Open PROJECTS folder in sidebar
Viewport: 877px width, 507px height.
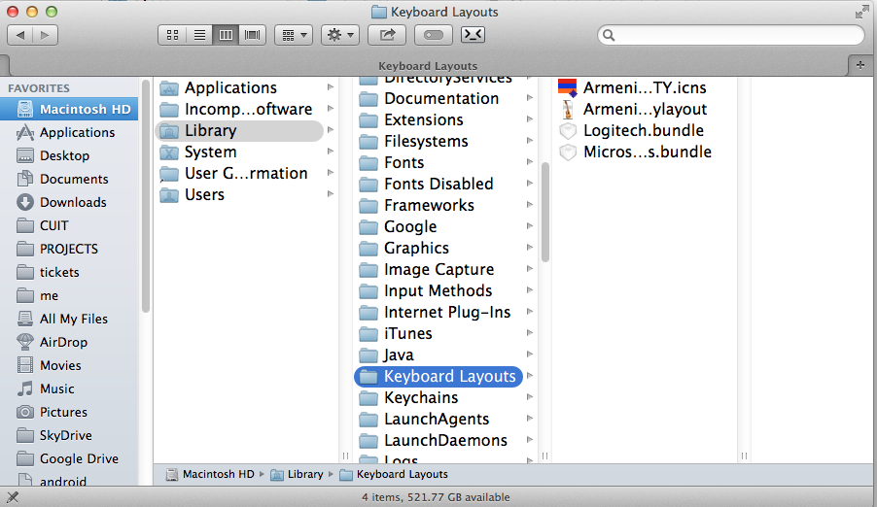pyautogui.click(x=69, y=249)
